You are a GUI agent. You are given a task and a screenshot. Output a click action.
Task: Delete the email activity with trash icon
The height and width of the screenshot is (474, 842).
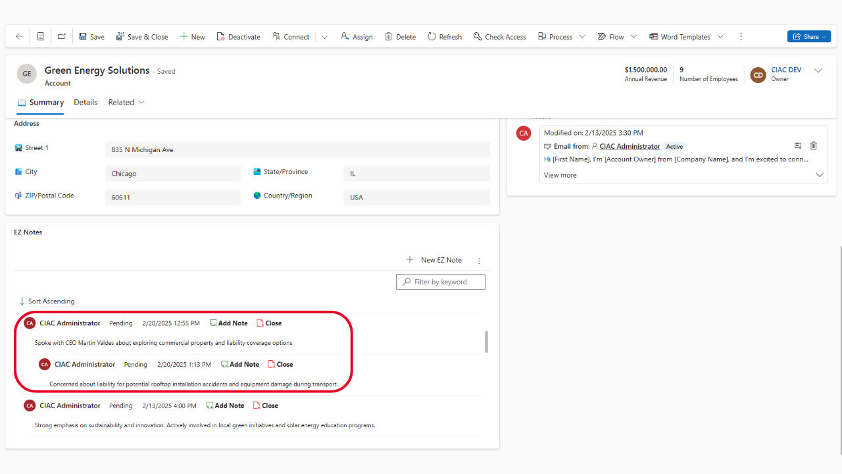tap(814, 146)
